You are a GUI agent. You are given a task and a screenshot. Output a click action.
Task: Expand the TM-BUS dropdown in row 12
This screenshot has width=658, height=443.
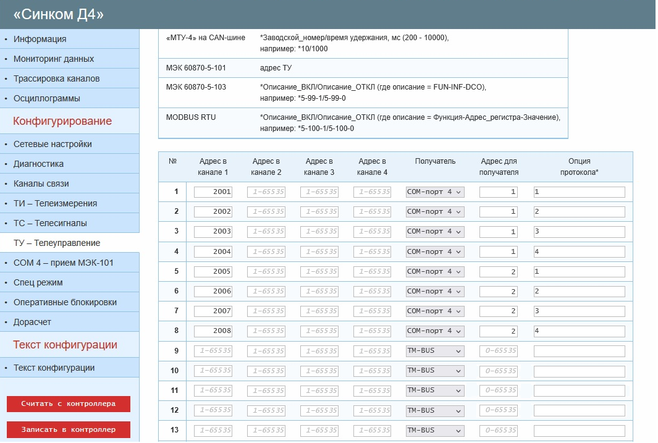click(434, 410)
